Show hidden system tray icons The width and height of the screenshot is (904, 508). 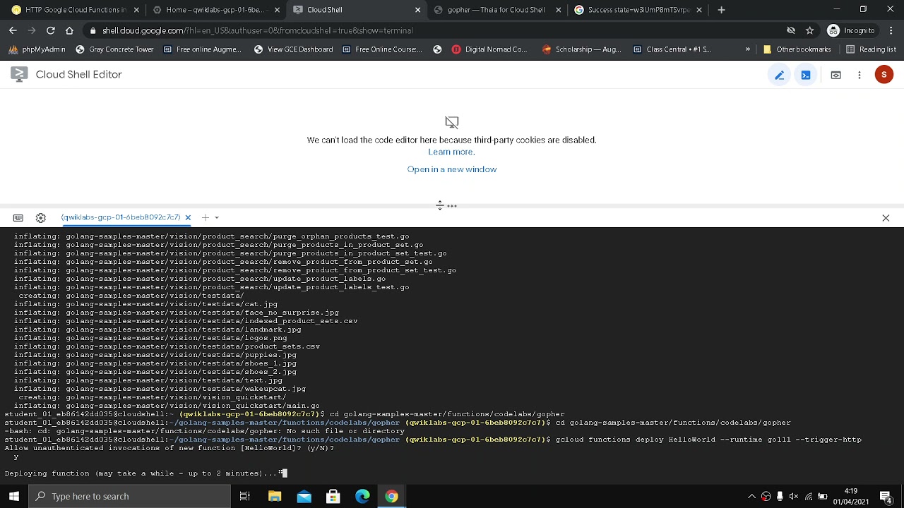[751, 497]
